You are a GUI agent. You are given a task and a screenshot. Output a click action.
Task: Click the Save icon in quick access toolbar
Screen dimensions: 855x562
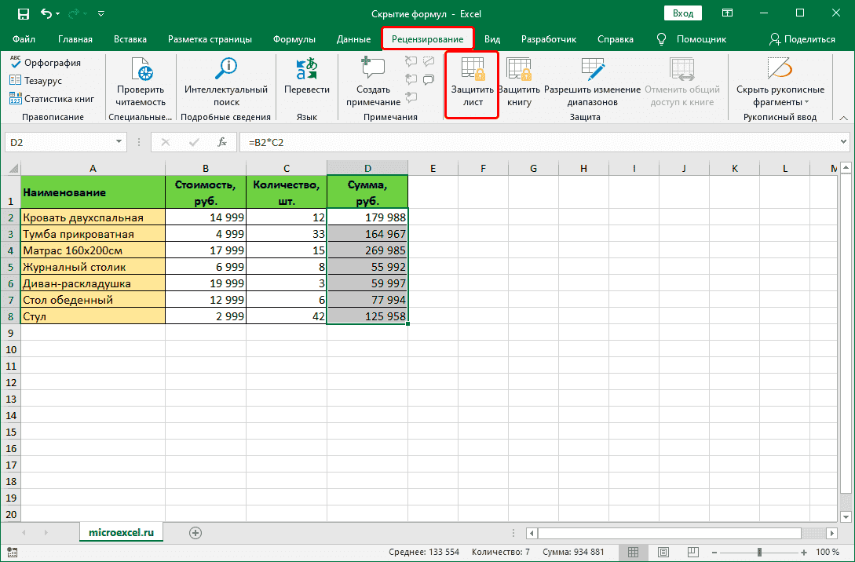coord(23,14)
